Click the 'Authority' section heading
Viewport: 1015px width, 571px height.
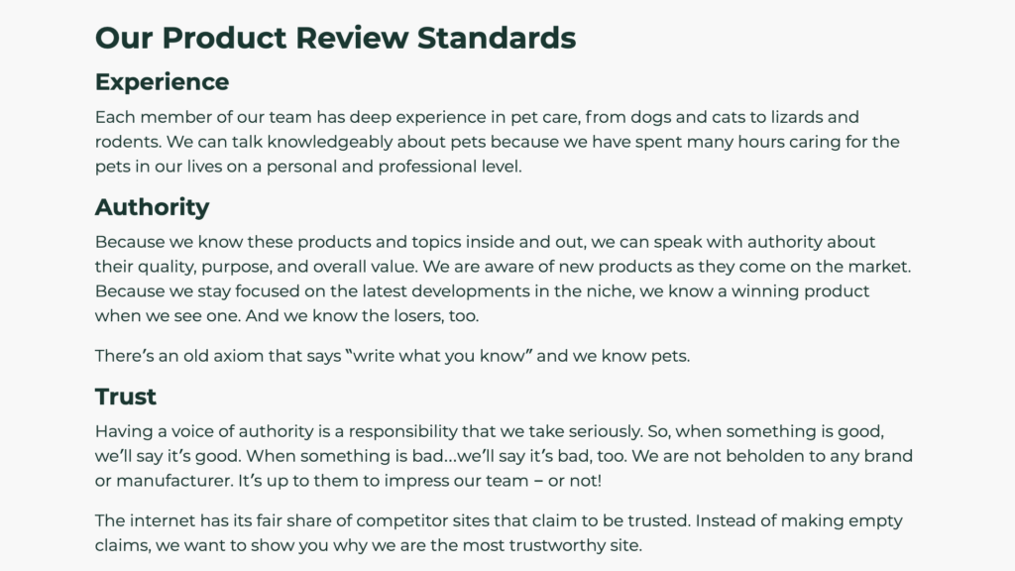[152, 207]
